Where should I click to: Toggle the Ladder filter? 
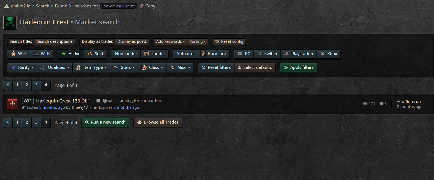point(154,54)
